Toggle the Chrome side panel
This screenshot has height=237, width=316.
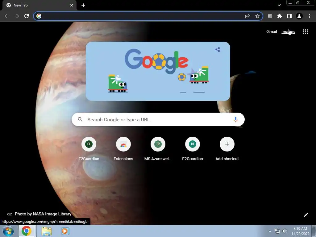point(289,16)
